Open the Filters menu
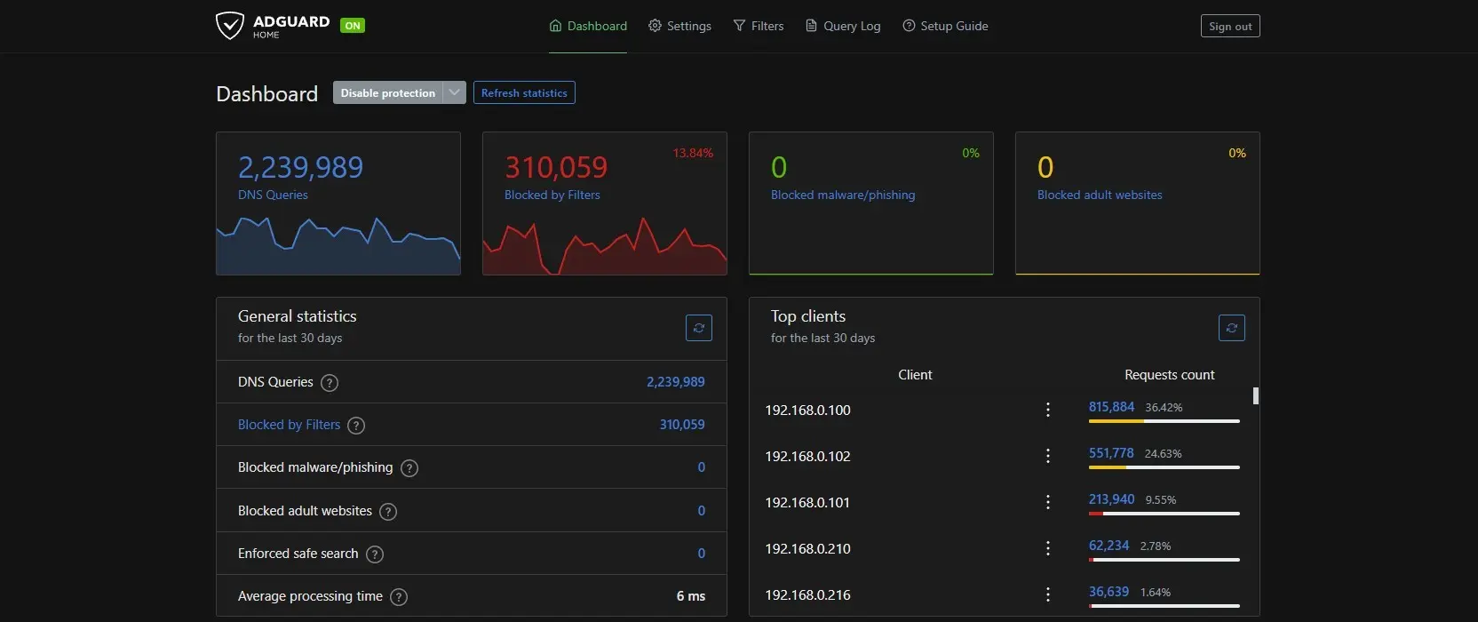 [759, 26]
